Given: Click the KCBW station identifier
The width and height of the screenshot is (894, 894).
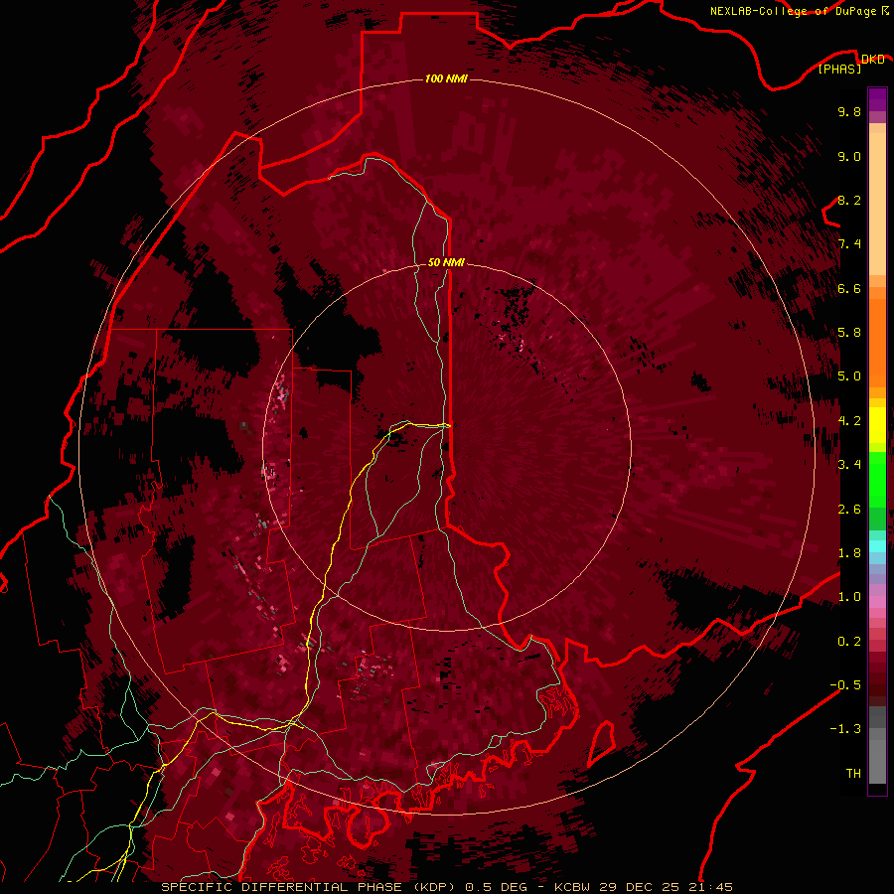Looking at the screenshot, I should pos(573,887).
